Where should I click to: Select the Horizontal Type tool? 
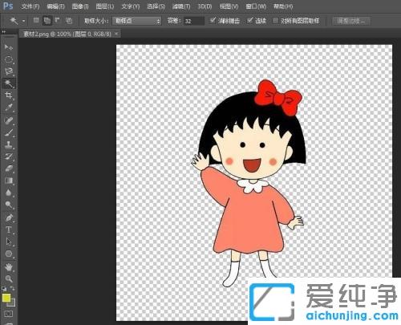coord(9,230)
